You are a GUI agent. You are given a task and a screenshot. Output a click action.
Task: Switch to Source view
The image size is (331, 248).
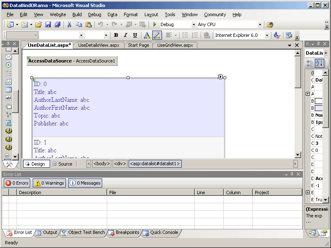62,164
